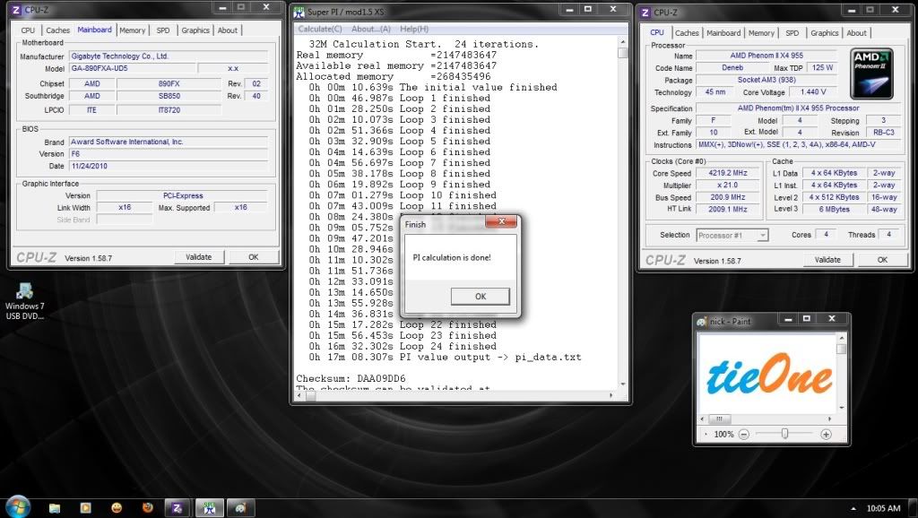Click the taskbar clock showing 10:05 AM
The width and height of the screenshot is (918, 518).
[883, 509]
